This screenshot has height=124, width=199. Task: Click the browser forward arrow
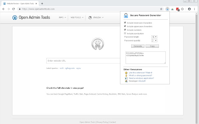[x=8, y=9]
